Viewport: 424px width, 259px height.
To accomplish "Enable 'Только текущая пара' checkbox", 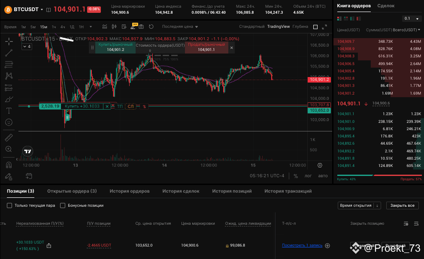I will 9,205.
